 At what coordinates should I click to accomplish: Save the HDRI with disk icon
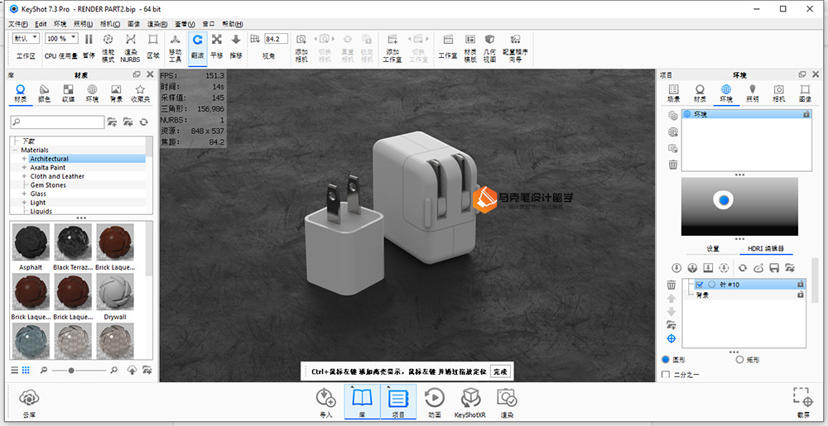click(774, 268)
